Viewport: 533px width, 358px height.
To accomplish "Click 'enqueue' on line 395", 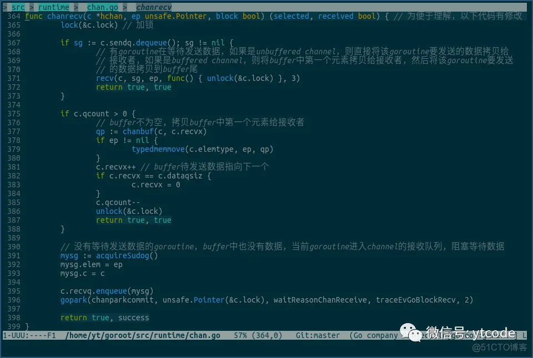I will coord(111,291).
